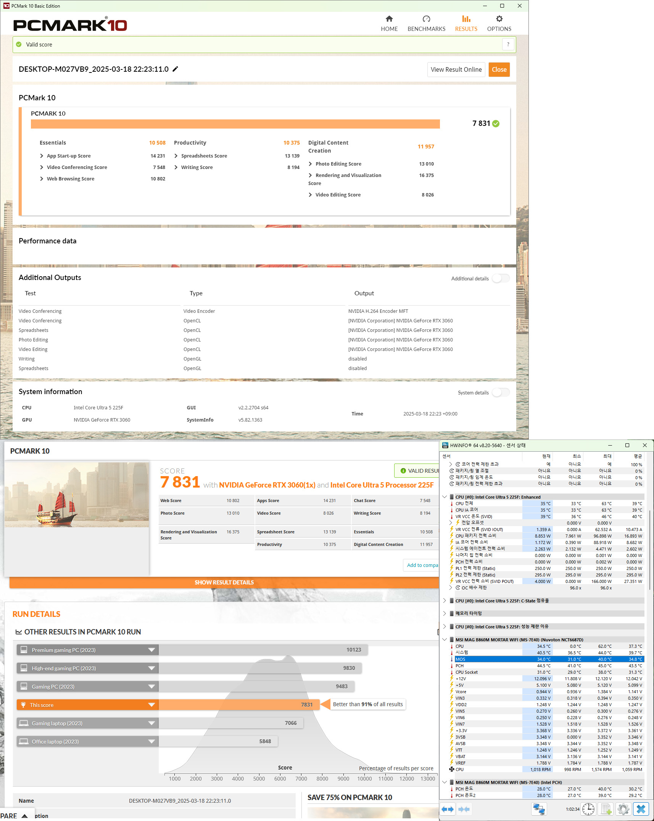Image resolution: width=654 pixels, height=821 pixels.
Task: Switch to BENCHMARKS tab
Action: pyautogui.click(x=426, y=24)
